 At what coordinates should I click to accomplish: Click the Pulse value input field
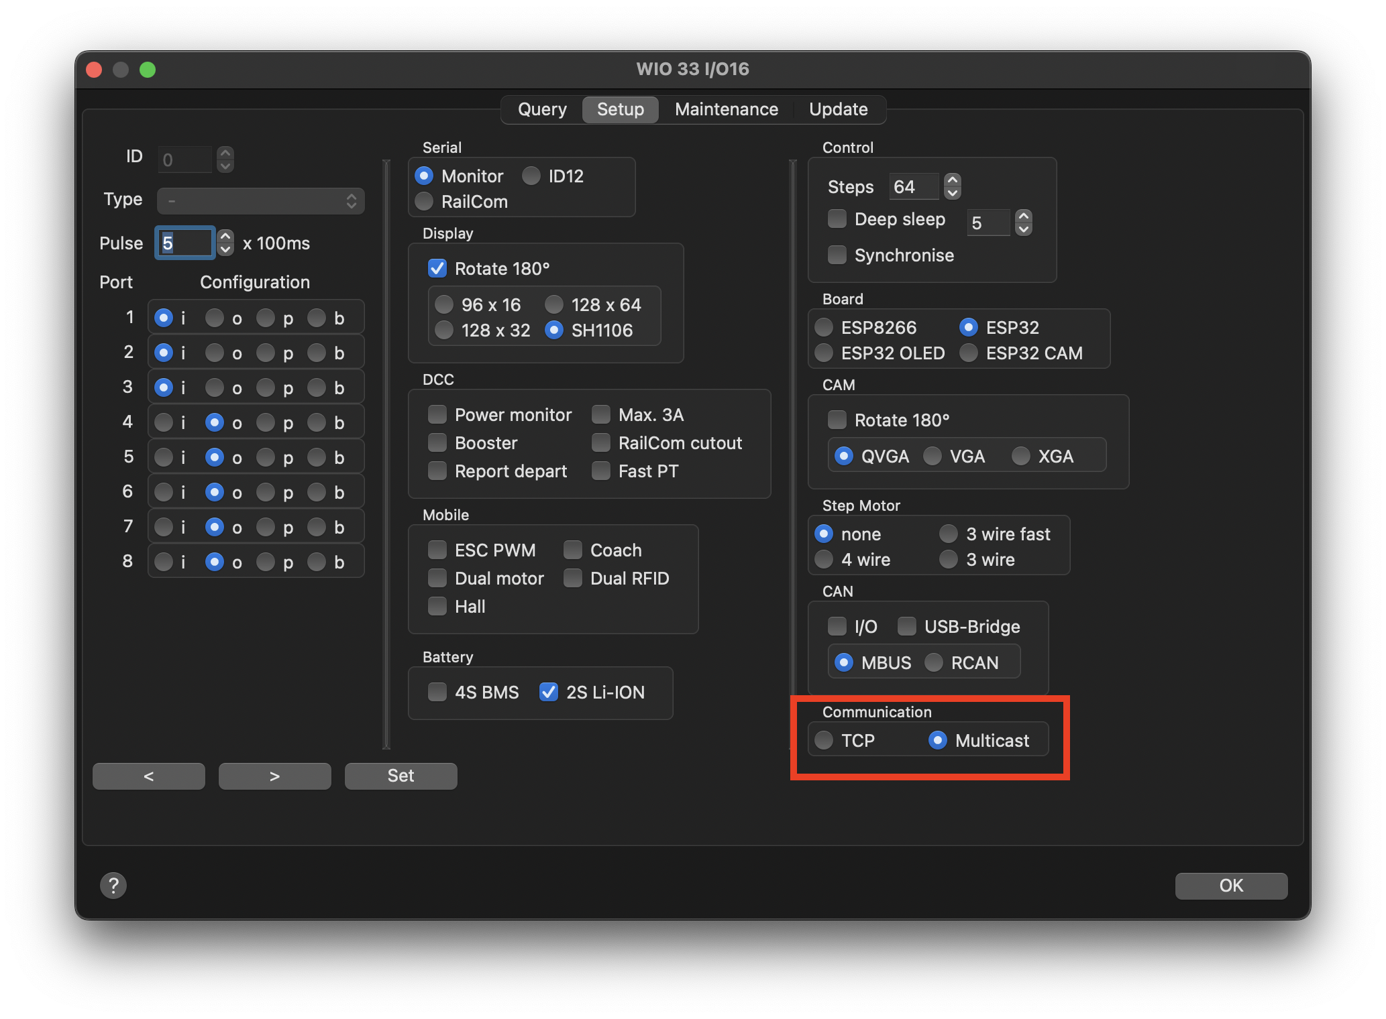[x=185, y=243]
